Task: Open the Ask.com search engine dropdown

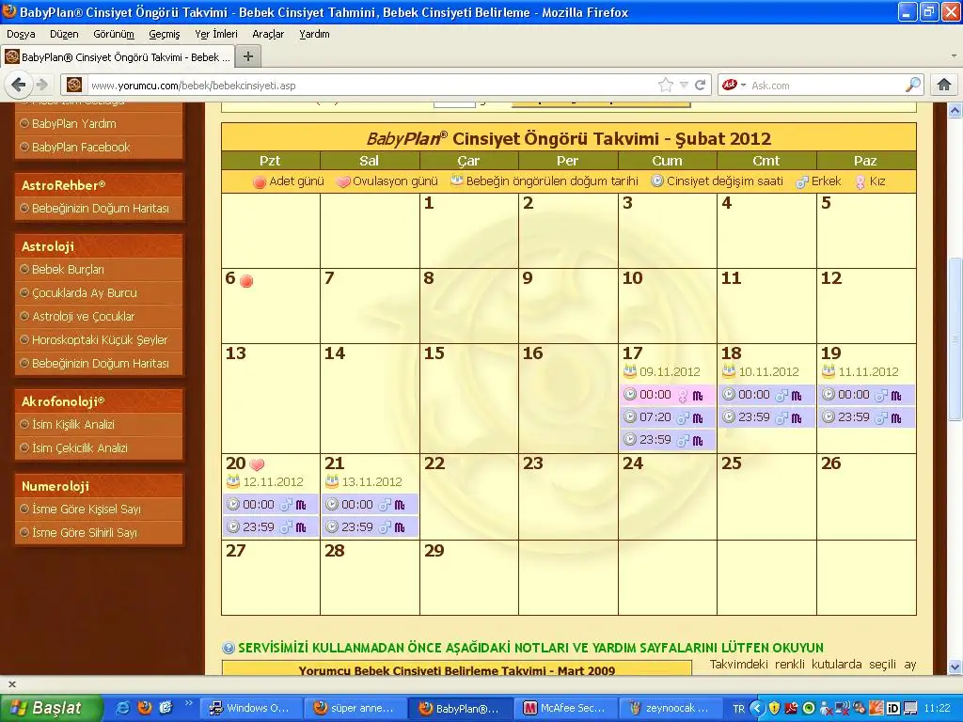Action: (734, 85)
